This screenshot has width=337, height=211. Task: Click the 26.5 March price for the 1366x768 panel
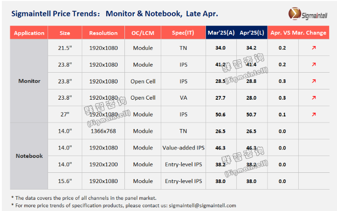point(220,131)
